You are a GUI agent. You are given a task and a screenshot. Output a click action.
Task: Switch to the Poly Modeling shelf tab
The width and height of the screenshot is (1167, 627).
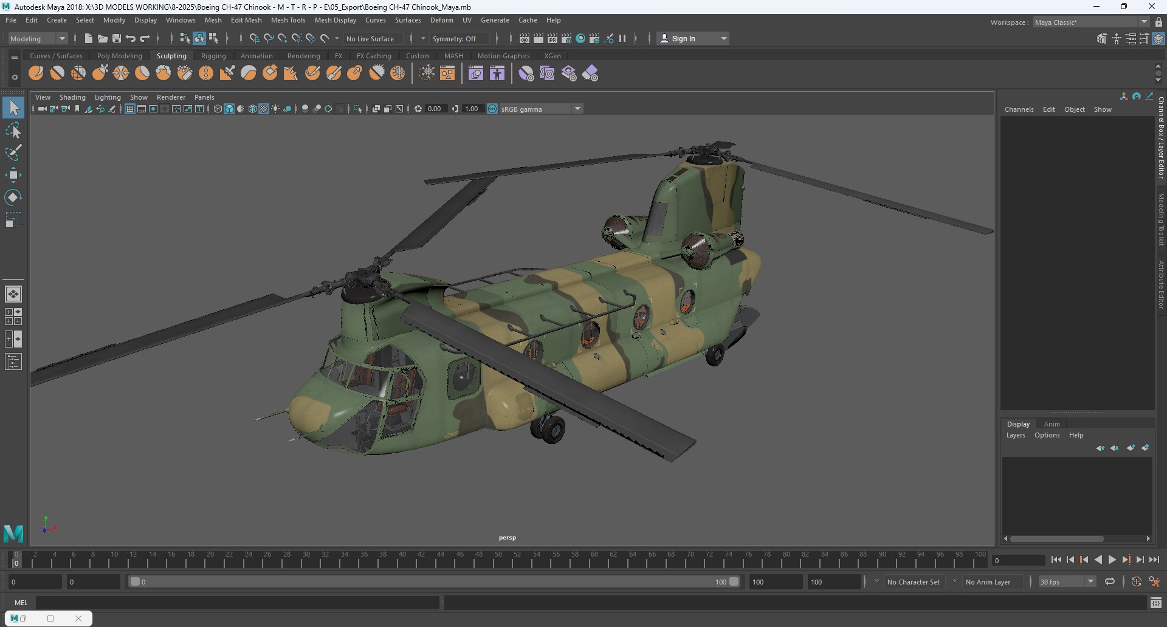point(120,56)
